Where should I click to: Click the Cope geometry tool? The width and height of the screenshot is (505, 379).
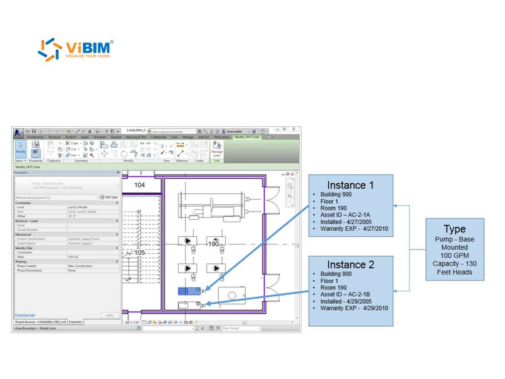click(x=73, y=143)
